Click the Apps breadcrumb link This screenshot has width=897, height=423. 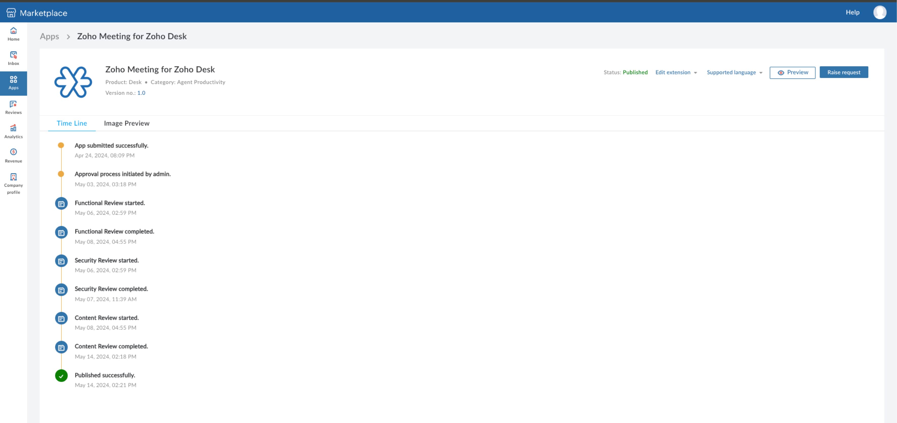[49, 36]
